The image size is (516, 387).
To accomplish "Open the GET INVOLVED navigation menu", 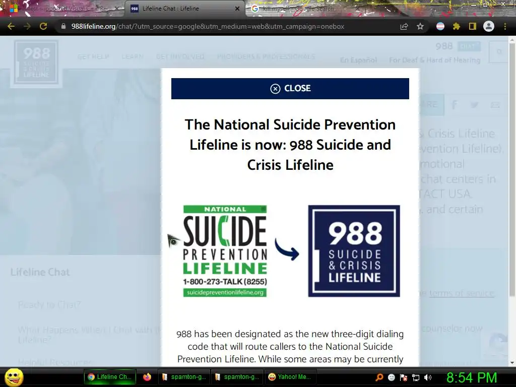I will click(180, 56).
